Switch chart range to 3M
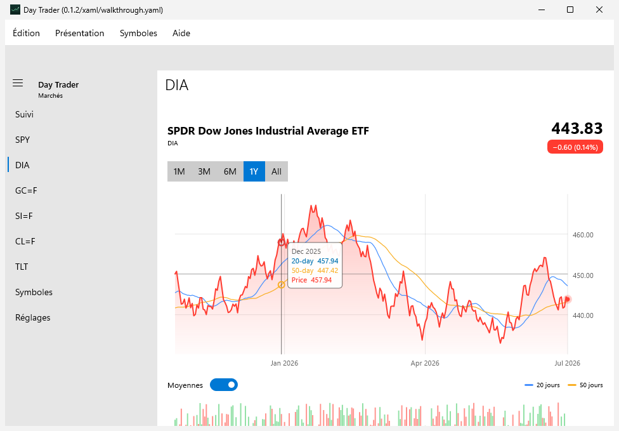 (x=204, y=171)
